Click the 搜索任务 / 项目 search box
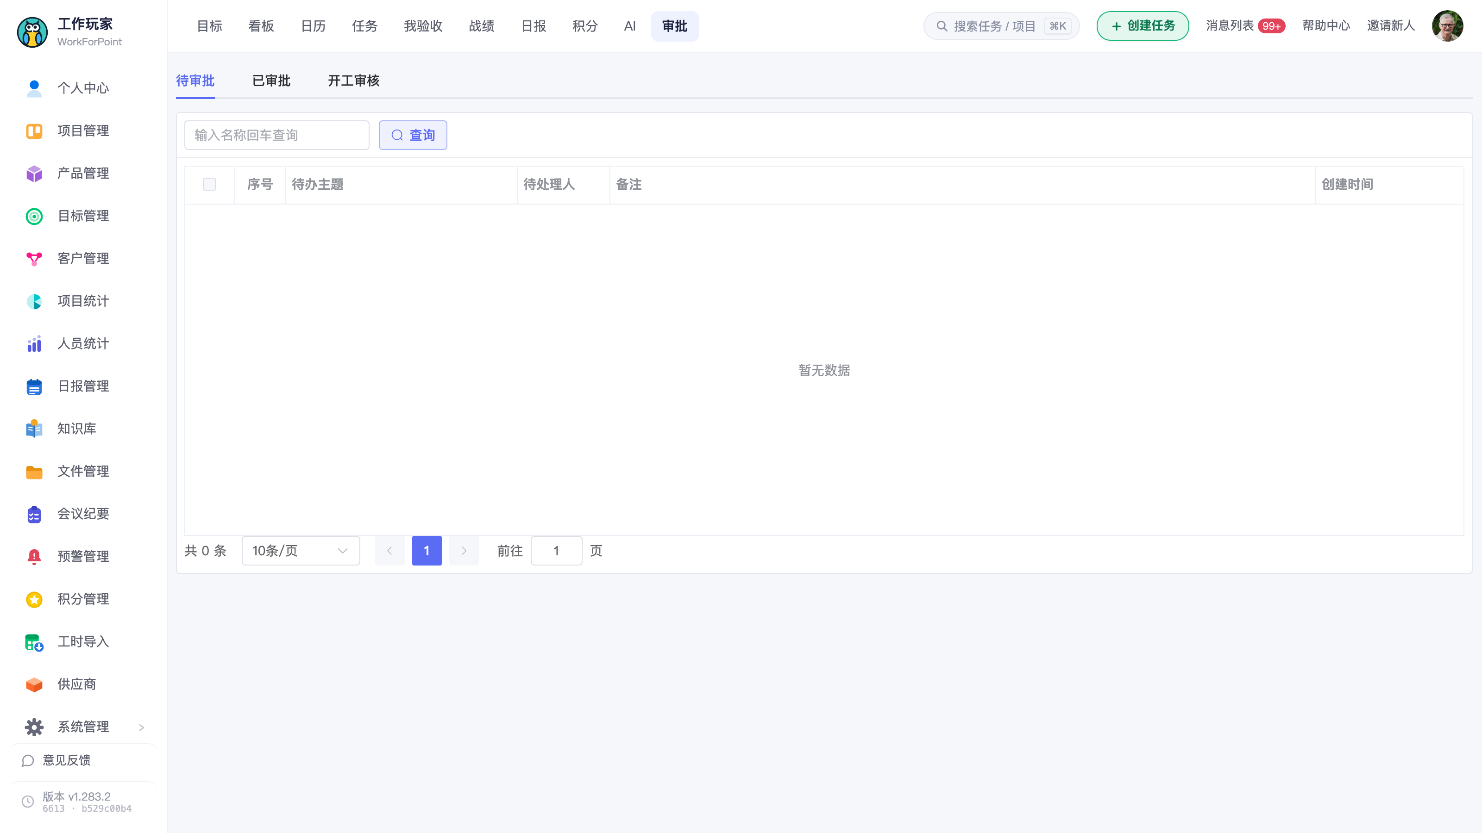Viewport: 1482px width, 833px height. click(1002, 26)
